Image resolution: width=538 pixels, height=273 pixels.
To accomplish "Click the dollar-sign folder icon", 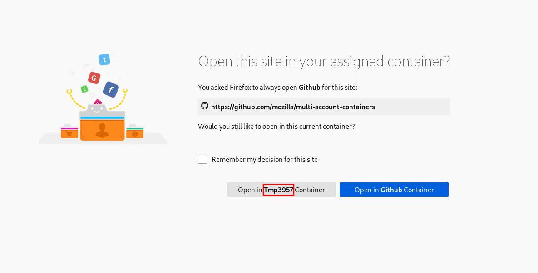I will coord(134,134).
